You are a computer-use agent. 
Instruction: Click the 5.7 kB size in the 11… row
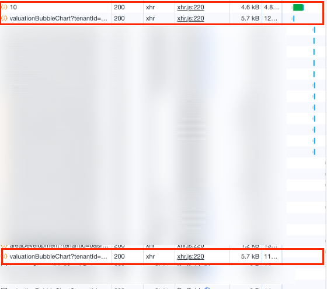coord(250,256)
